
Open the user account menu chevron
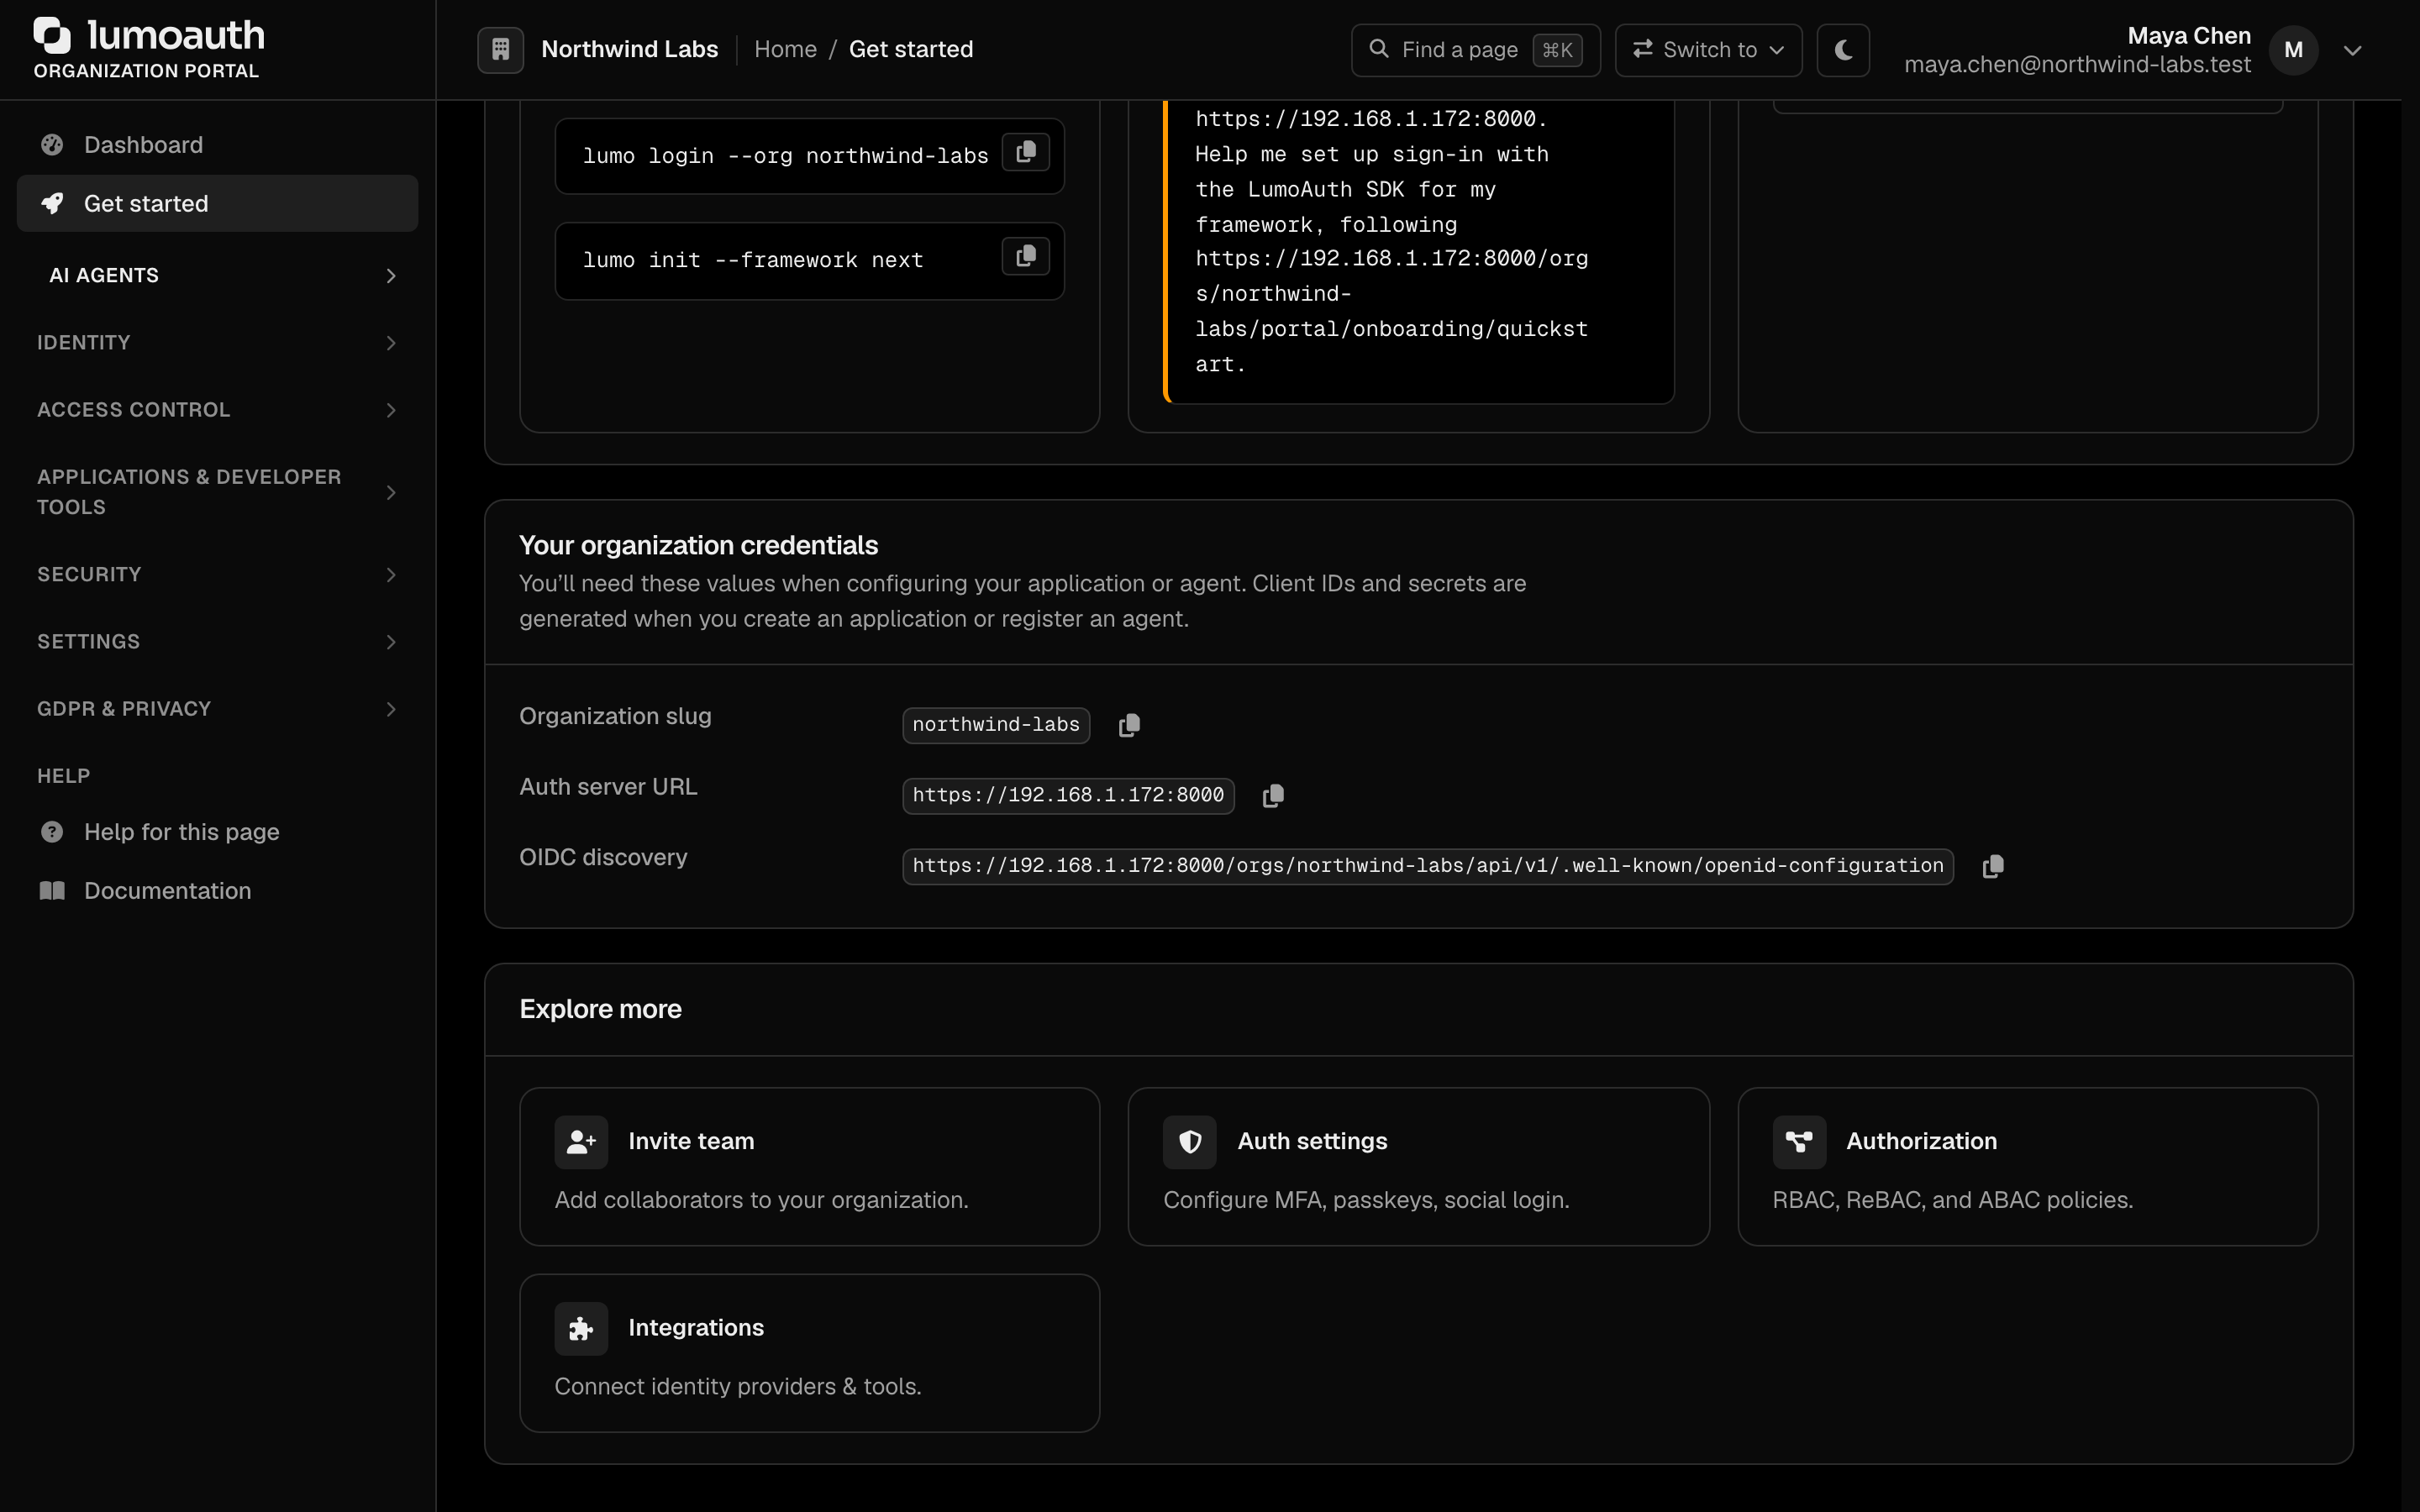(2353, 50)
